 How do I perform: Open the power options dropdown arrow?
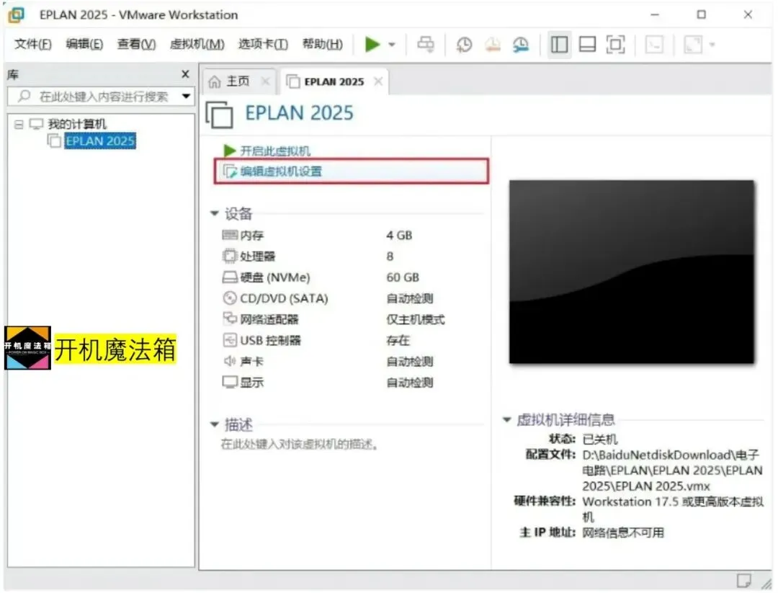point(392,45)
